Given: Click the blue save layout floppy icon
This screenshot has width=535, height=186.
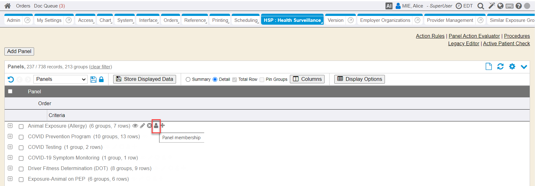Looking at the screenshot, I should tap(93, 79).
